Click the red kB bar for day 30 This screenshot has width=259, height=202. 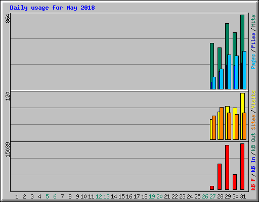235,182
